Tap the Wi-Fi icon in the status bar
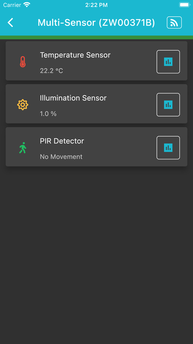193x344 pixels. (x=26, y=4)
